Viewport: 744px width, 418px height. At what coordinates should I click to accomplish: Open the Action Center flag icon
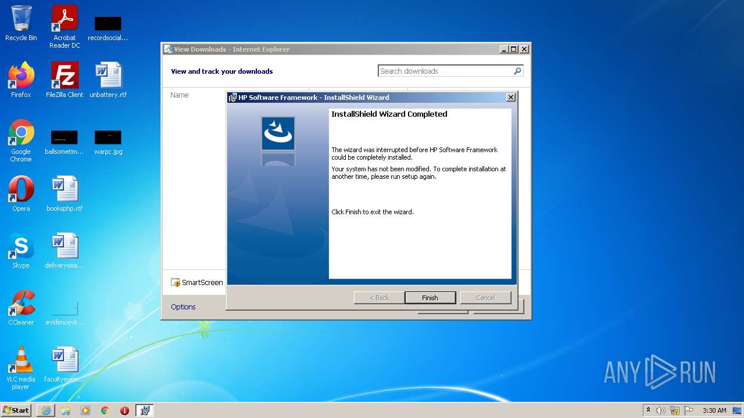click(x=689, y=410)
